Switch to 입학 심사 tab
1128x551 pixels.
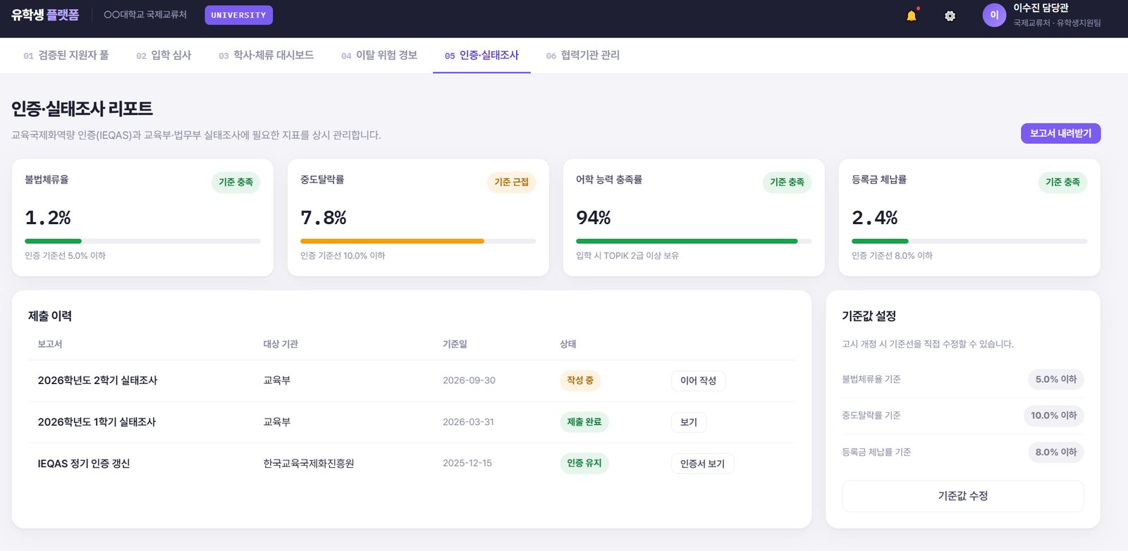coord(164,55)
